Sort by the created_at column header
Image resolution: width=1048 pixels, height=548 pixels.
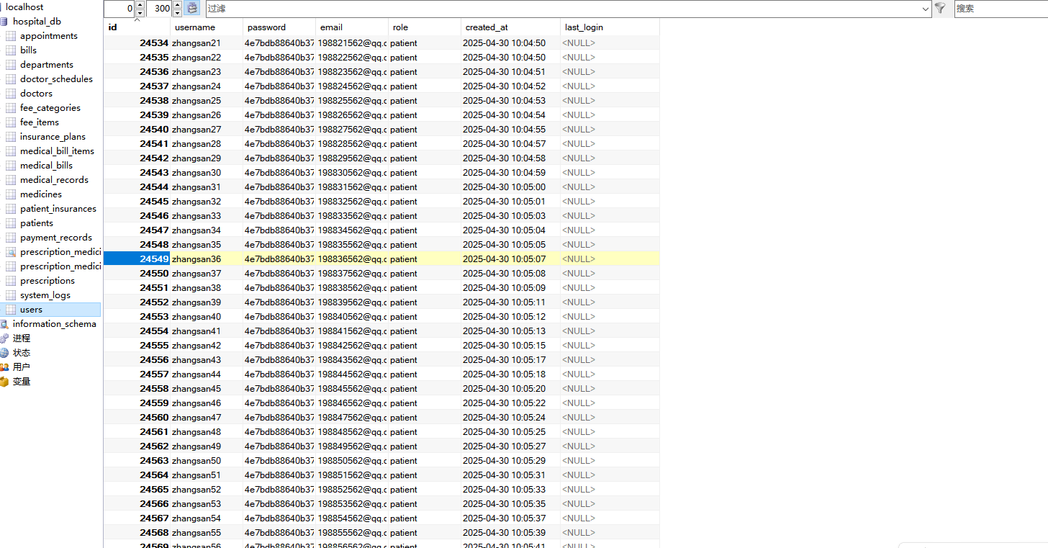click(510, 27)
